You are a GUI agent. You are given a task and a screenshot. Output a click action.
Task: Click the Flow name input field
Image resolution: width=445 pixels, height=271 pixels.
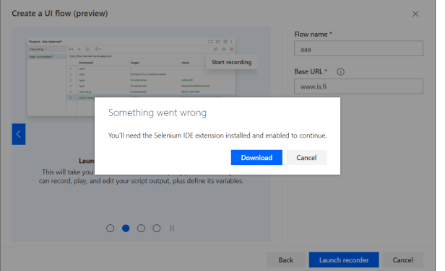pos(358,48)
